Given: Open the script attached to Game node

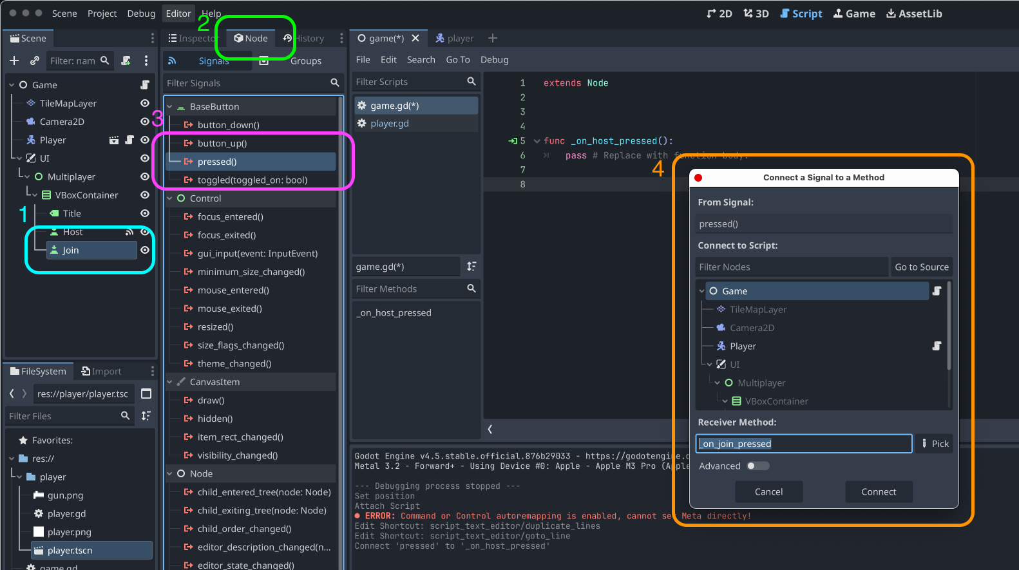Looking at the screenshot, I should pyautogui.click(x=145, y=85).
